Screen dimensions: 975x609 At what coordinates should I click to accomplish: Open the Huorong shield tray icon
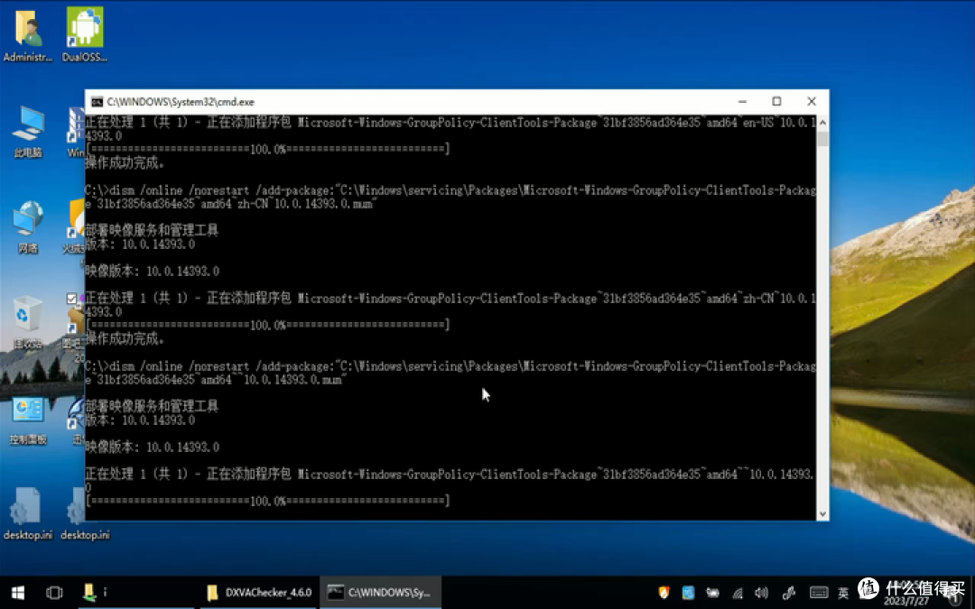[664, 593]
